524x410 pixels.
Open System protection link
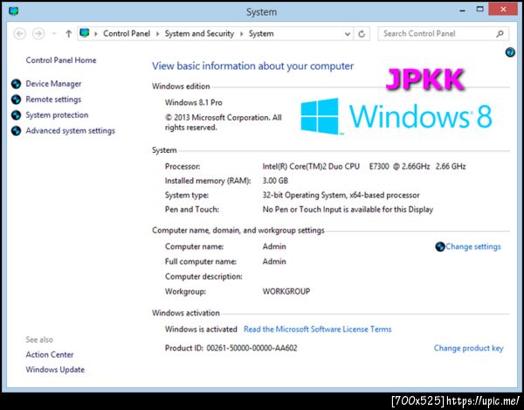57,115
